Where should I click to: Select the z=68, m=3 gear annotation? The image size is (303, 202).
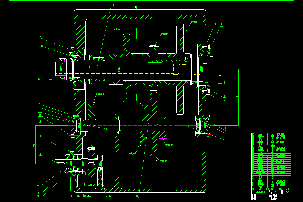point(91,185)
